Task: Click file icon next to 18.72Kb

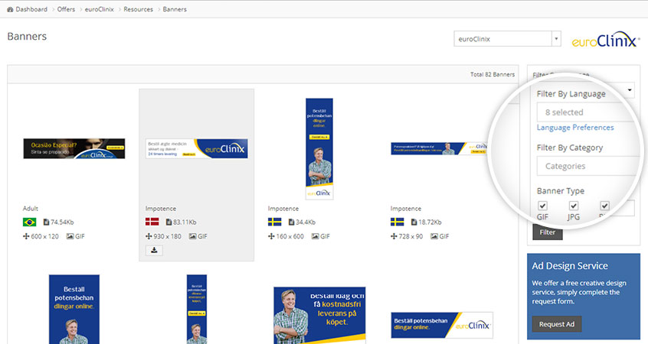Action: click(414, 222)
